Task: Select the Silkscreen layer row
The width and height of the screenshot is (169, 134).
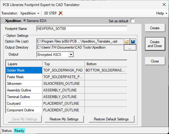Action: (66, 84)
